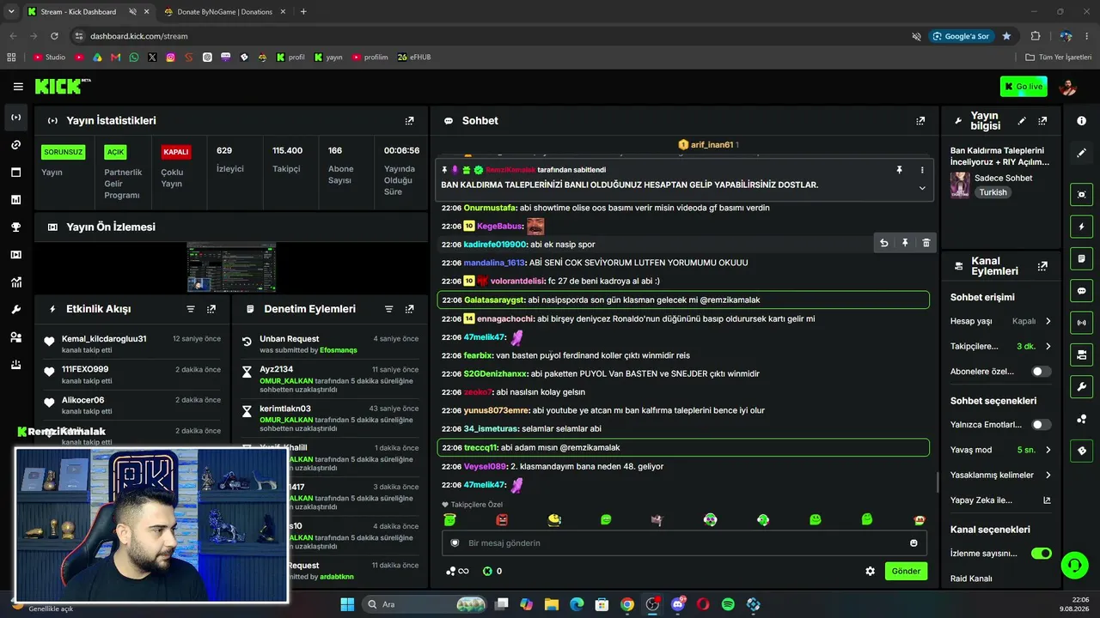Click the taskbar search box labeled Ara
This screenshot has height=618, width=1100.
click(425, 604)
